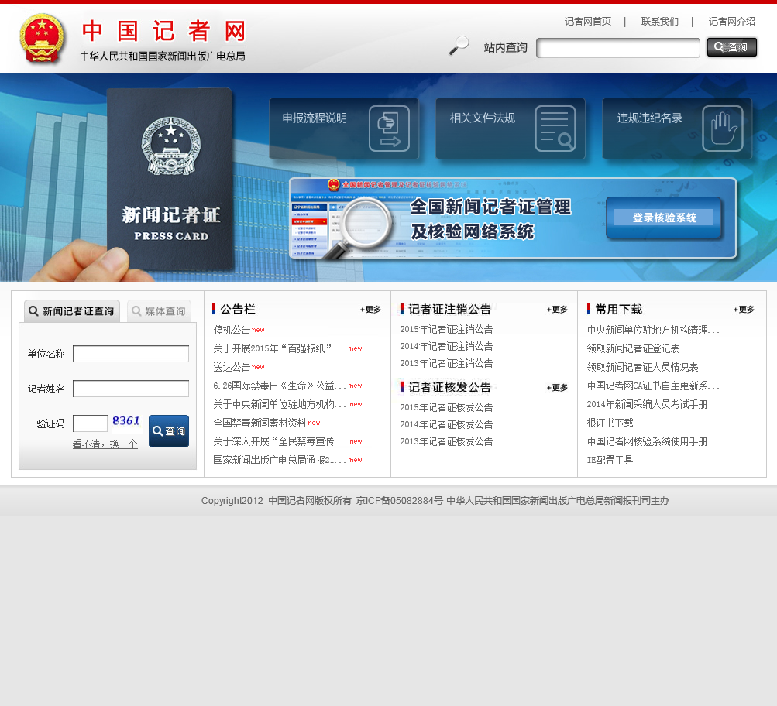The height and width of the screenshot is (706, 777).
Task: Open 2014年新闻采编人员考试手册 download
Action: click(647, 404)
